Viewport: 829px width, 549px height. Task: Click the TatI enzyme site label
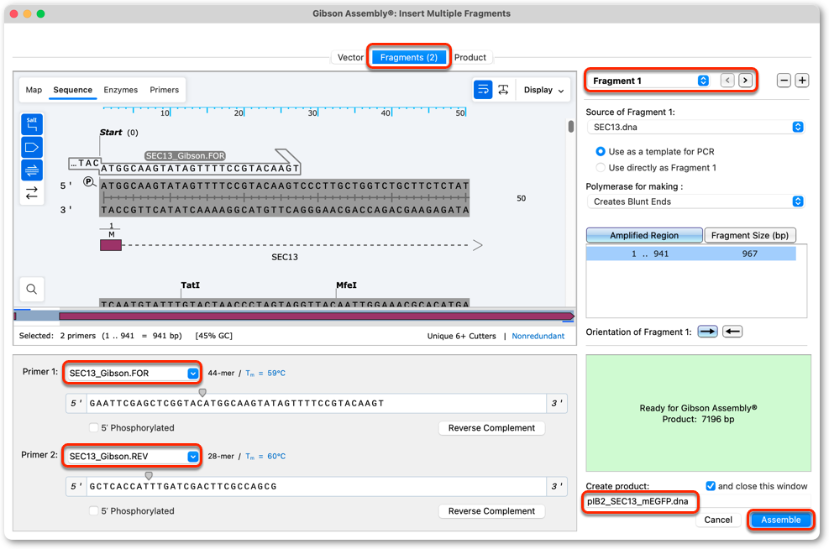191,285
